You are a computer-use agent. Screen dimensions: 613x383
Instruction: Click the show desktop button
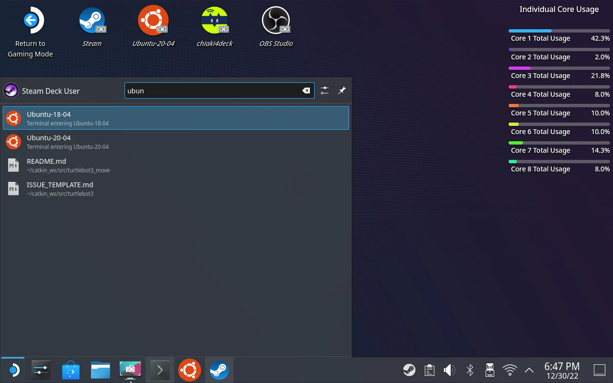600,370
